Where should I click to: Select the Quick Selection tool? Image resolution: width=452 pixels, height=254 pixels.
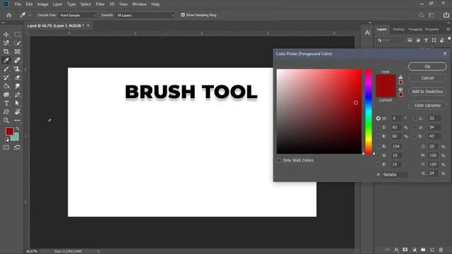[17, 43]
